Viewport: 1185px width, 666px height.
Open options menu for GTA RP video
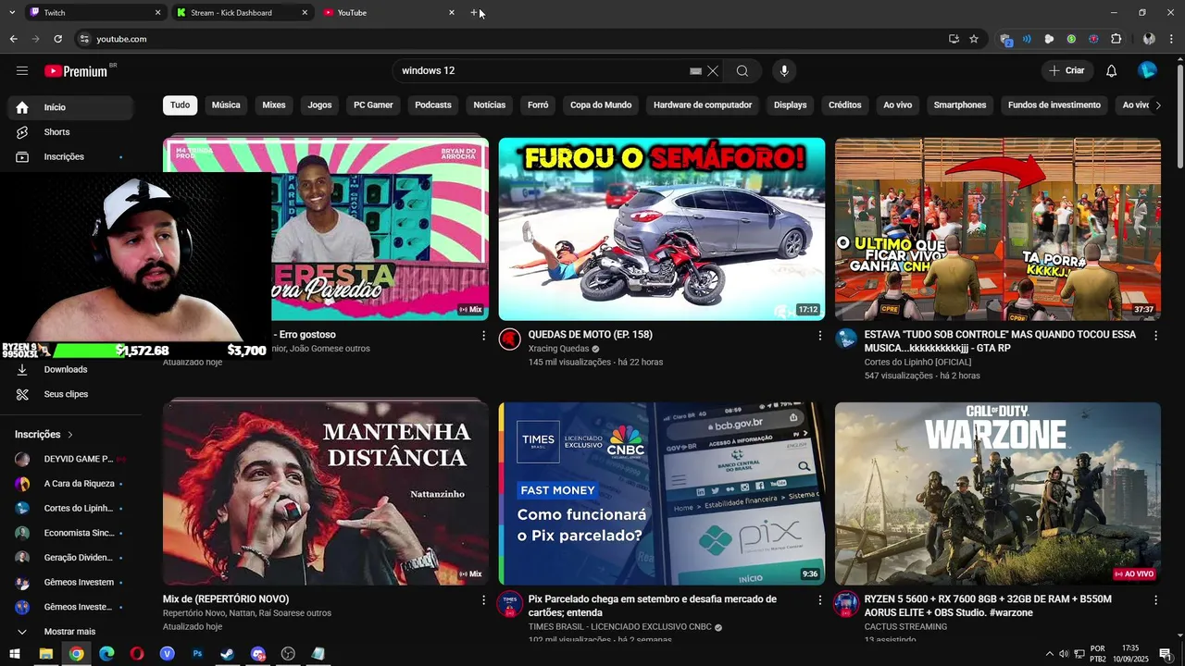click(1155, 336)
